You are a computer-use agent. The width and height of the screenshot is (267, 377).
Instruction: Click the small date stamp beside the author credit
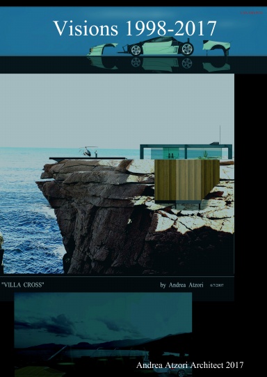click(x=217, y=285)
